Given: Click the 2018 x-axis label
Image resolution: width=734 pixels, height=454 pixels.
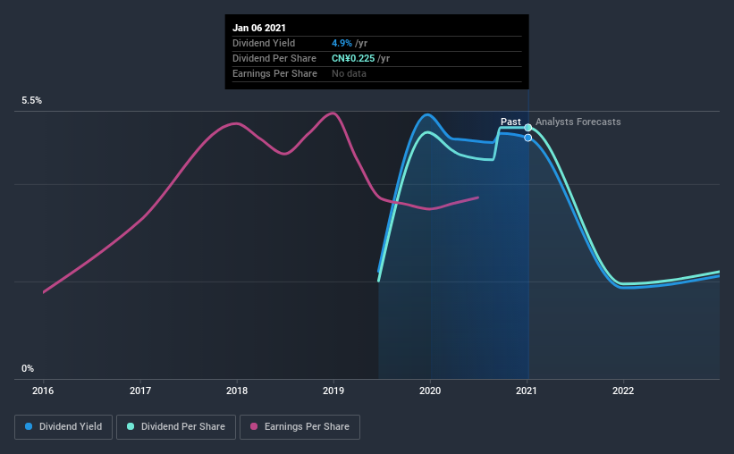Looking at the screenshot, I should pyautogui.click(x=237, y=391).
